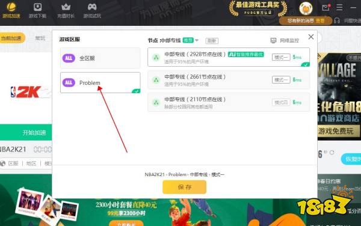Screen dimensions: 361x226
Task: Click the AI智能推荐 badge
Action: pyautogui.click(x=246, y=55)
